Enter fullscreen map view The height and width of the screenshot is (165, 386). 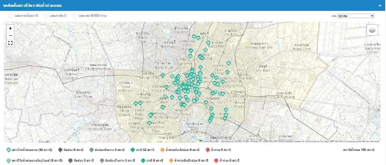click(x=10, y=43)
